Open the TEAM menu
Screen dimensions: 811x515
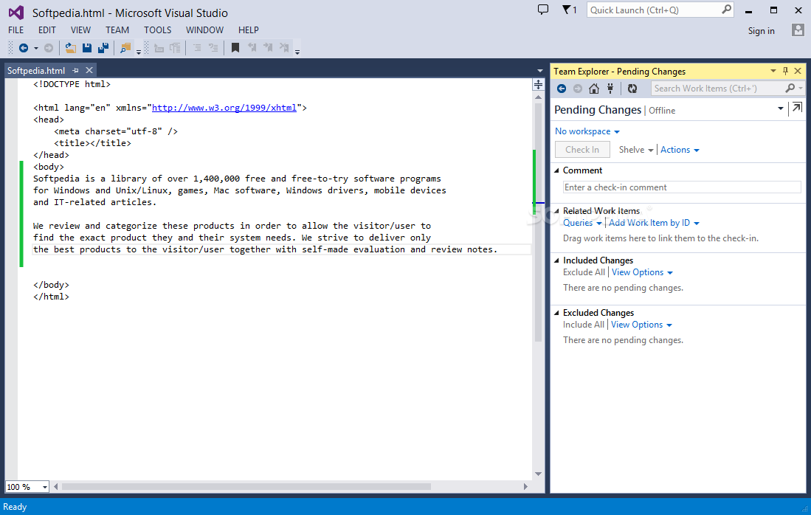coord(117,30)
